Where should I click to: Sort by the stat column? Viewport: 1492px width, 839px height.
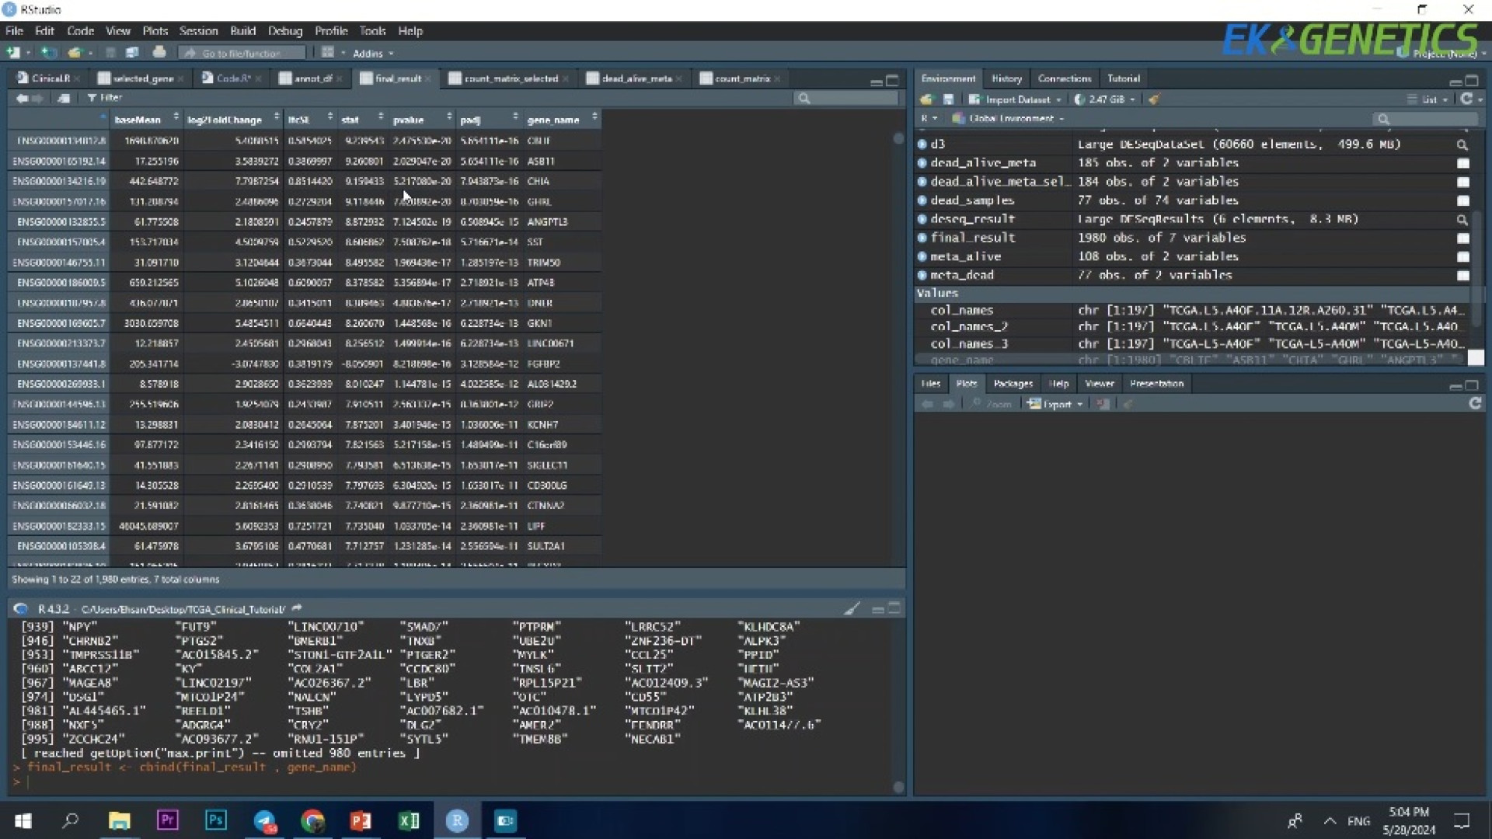[362, 120]
